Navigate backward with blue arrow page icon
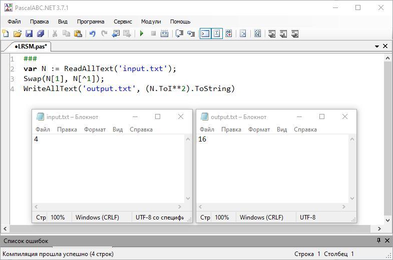393x260 pixels. (116, 33)
